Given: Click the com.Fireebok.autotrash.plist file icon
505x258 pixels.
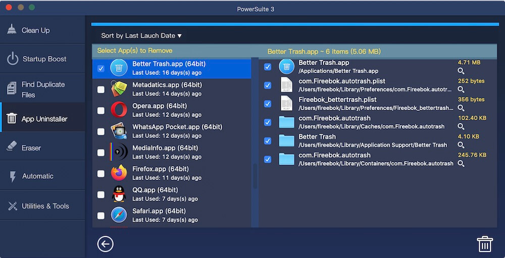Looking at the screenshot, I should (286, 85).
